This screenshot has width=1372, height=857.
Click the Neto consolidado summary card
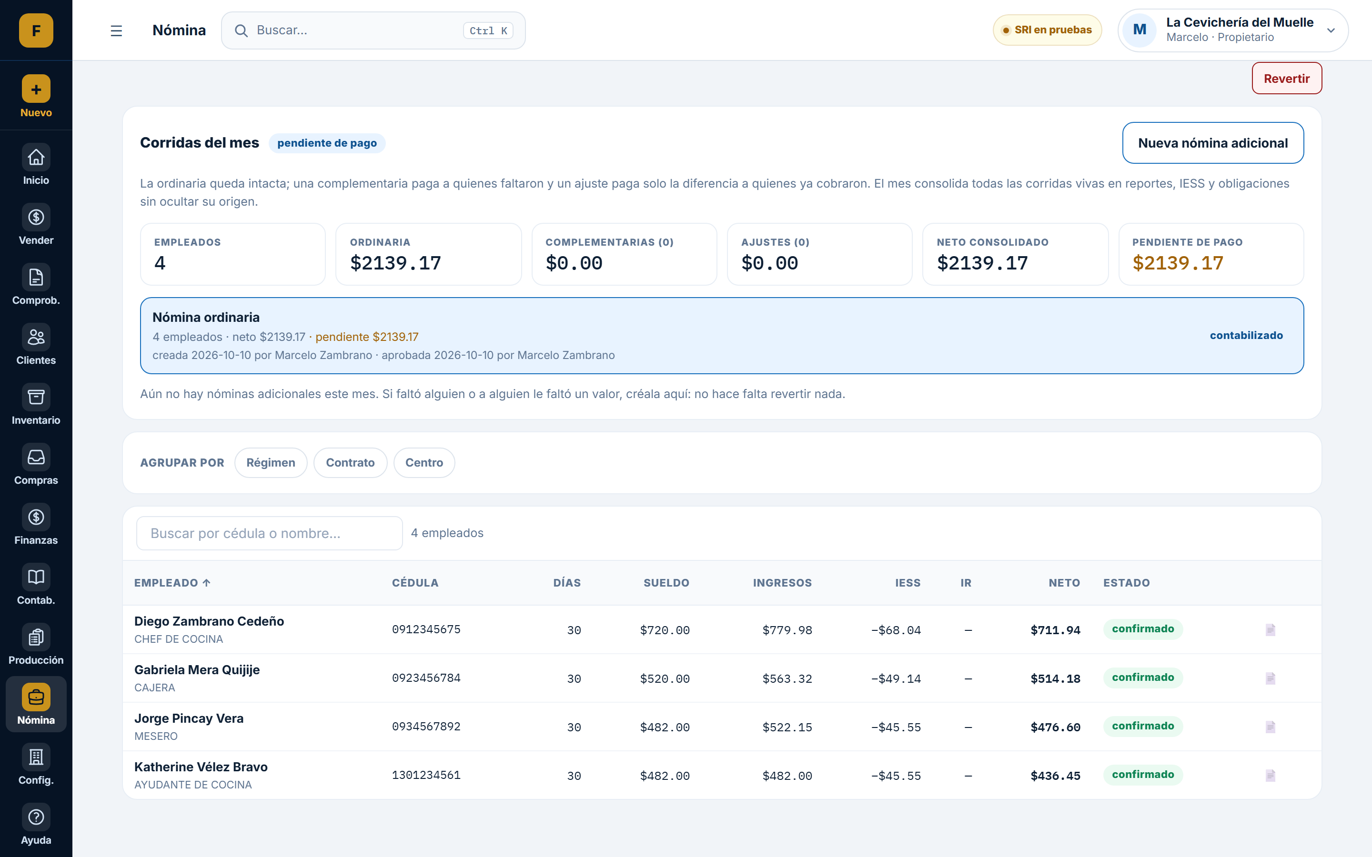(x=1015, y=254)
